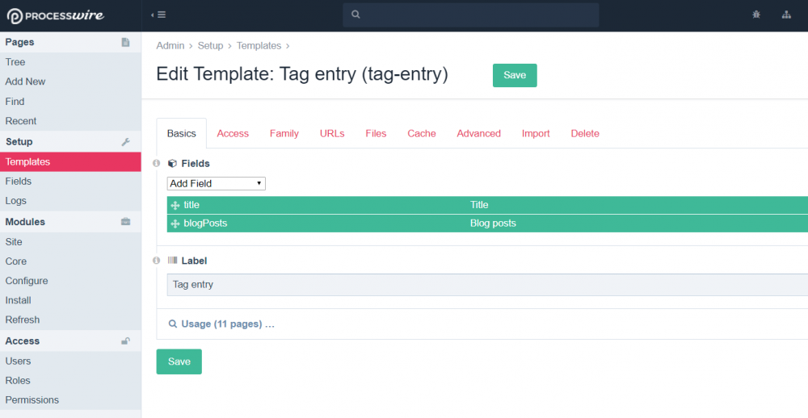The width and height of the screenshot is (808, 418).
Task: Switch to the URLs tab
Action: tap(332, 133)
